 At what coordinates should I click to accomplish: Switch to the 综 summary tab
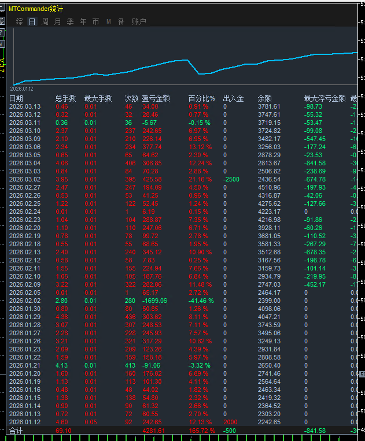[20, 21]
